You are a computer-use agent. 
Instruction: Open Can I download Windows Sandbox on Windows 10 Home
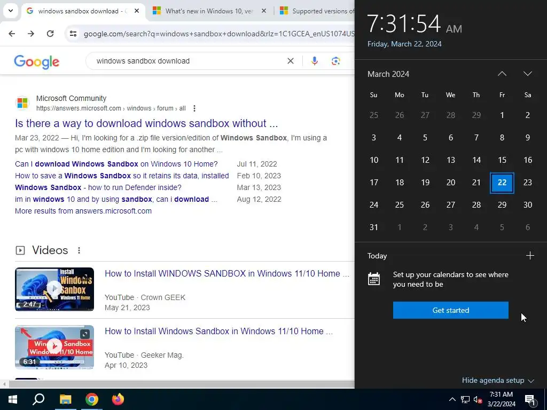[116, 164]
